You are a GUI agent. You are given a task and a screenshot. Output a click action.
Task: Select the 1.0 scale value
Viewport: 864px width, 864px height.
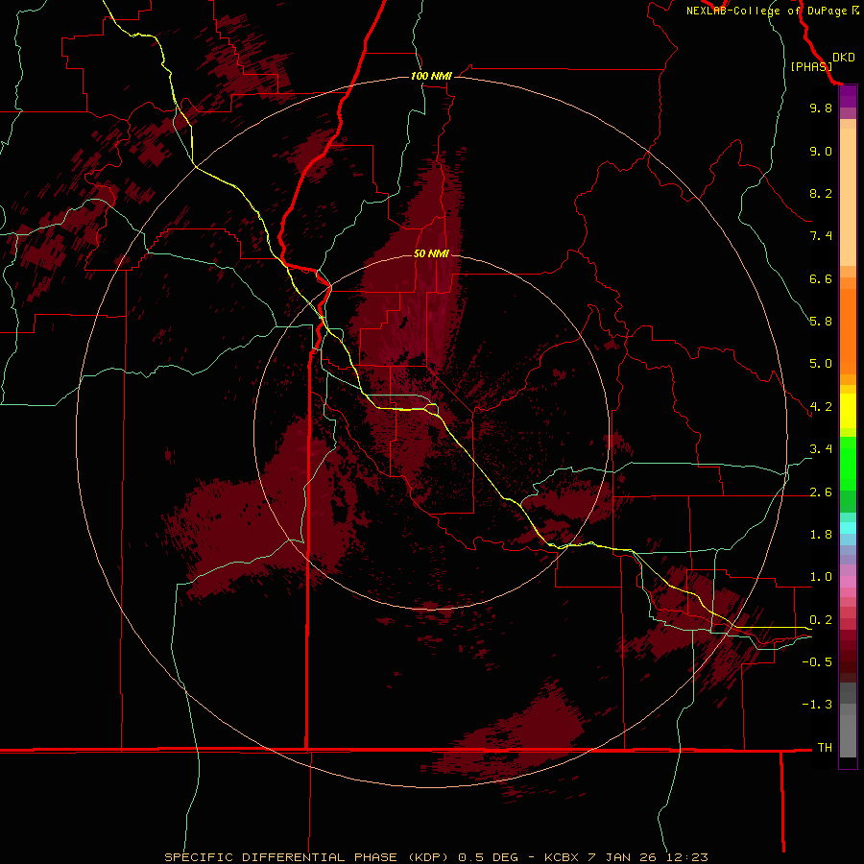tap(821, 577)
